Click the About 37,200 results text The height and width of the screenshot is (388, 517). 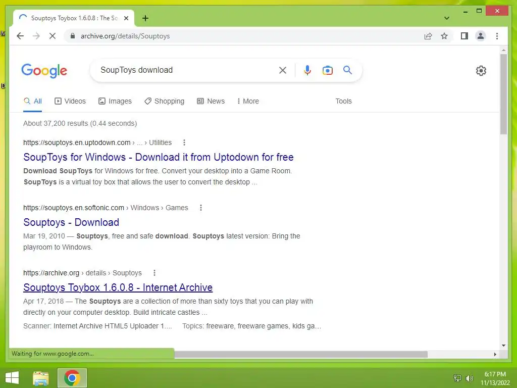click(x=80, y=123)
